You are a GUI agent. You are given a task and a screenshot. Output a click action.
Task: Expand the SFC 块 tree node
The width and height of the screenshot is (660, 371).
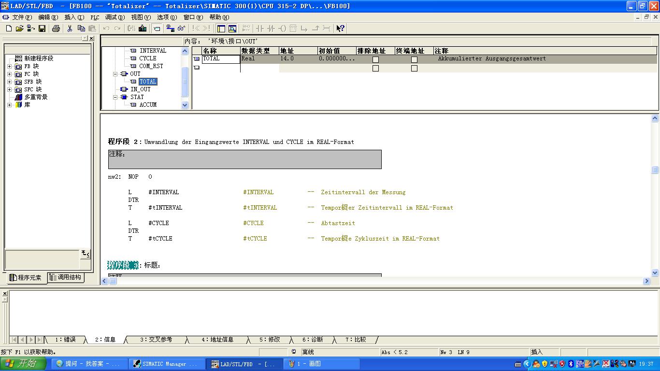9,89
